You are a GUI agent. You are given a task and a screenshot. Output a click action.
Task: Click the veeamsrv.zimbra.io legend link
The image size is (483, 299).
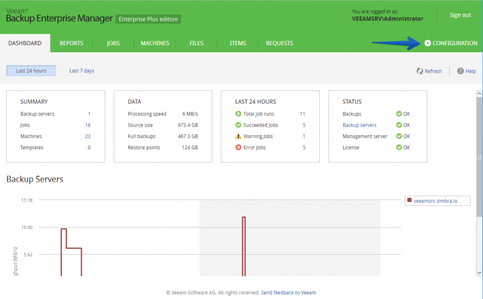435,201
